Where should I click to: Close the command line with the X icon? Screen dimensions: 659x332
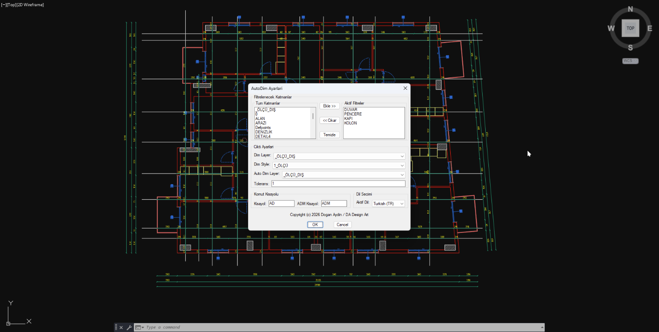[121, 328]
